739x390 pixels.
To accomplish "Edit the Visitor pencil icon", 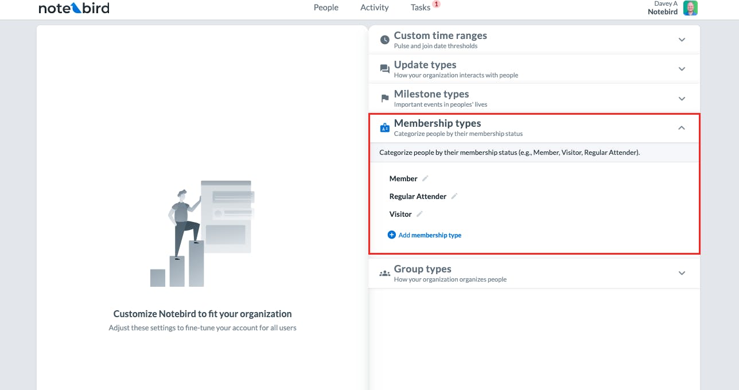I will pos(419,214).
